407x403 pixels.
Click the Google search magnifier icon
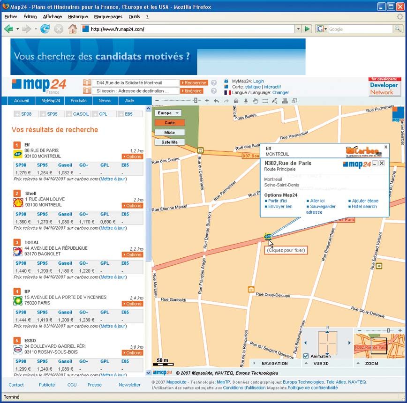398,29
